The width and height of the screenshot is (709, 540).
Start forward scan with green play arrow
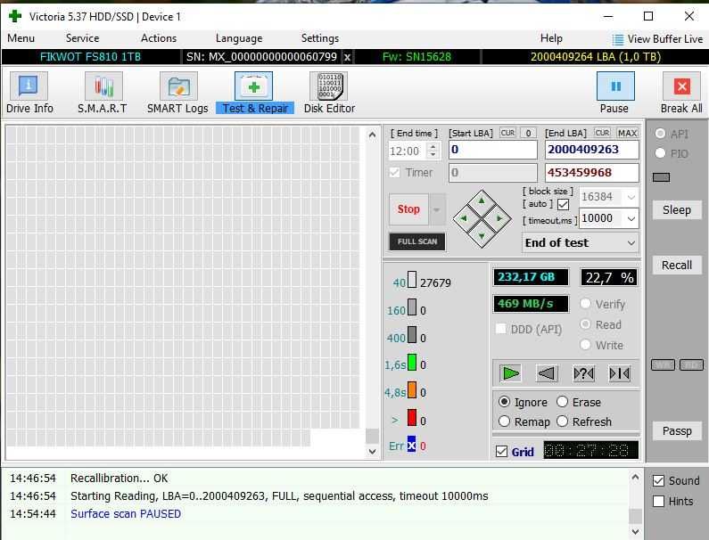pyautogui.click(x=510, y=373)
